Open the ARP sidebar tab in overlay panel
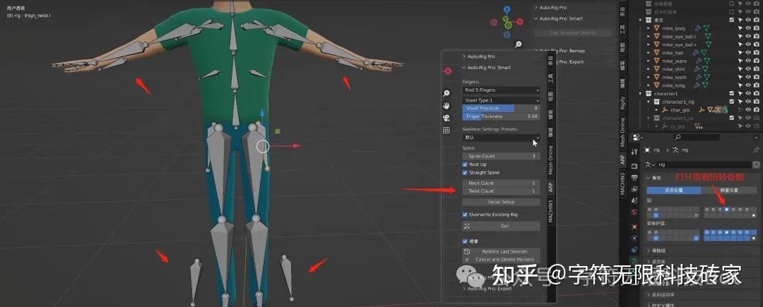Viewport: 763px width, 307px height. (x=550, y=187)
